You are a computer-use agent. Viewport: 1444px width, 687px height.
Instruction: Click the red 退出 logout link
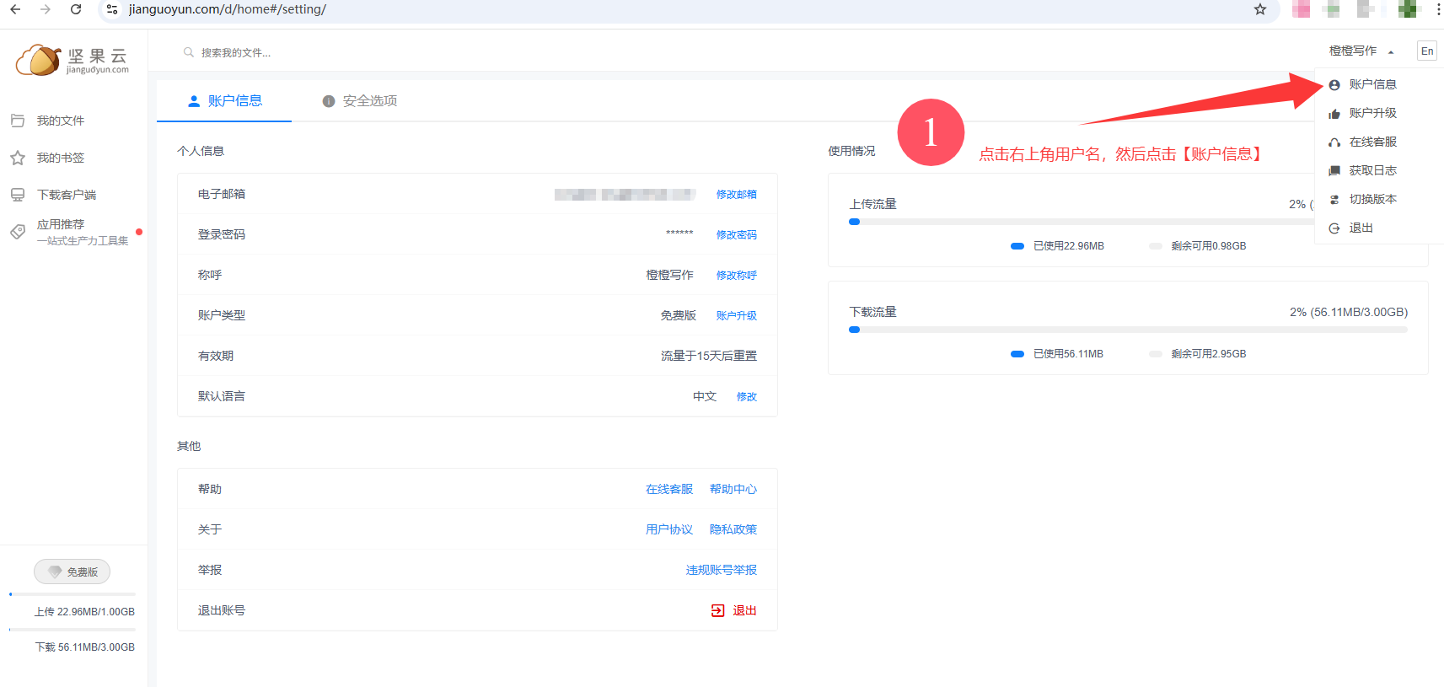pos(744,610)
